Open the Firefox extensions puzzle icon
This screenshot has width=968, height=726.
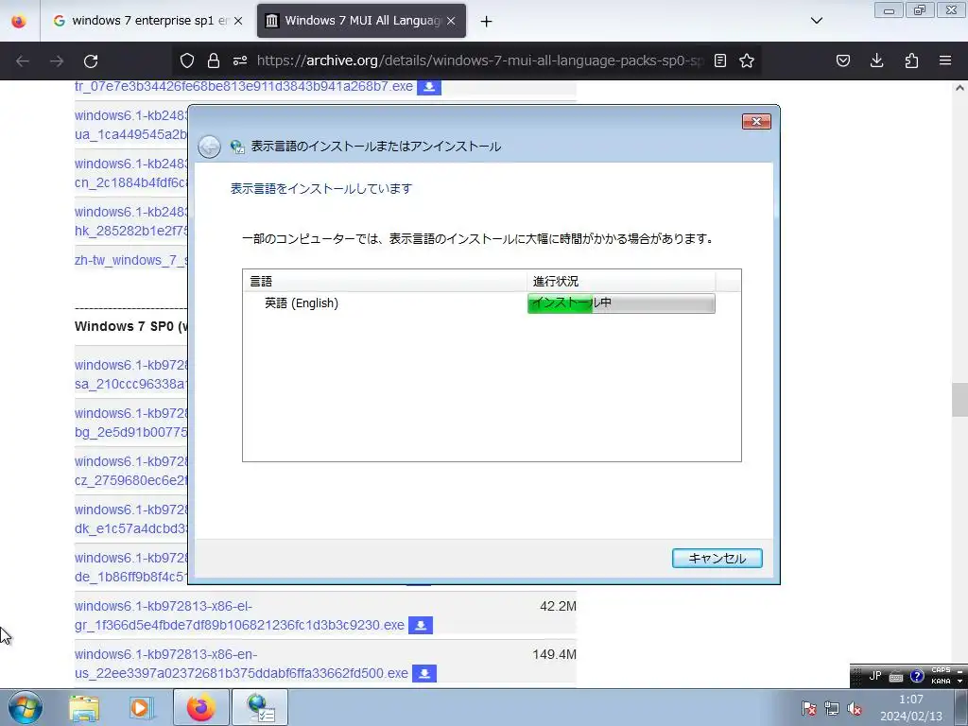(x=912, y=60)
